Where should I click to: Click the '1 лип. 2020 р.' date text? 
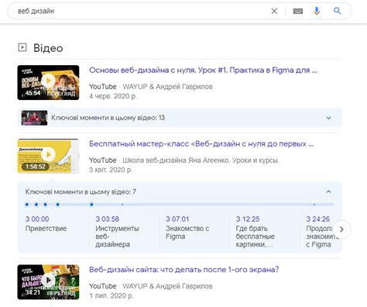pyautogui.click(x=111, y=295)
